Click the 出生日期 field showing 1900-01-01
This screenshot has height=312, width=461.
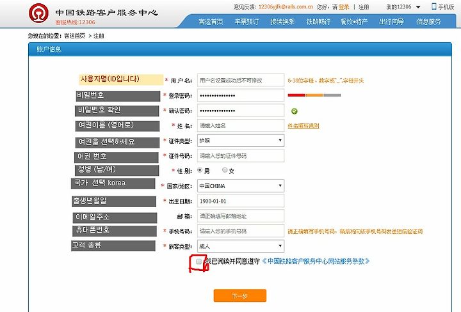[x=241, y=201]
